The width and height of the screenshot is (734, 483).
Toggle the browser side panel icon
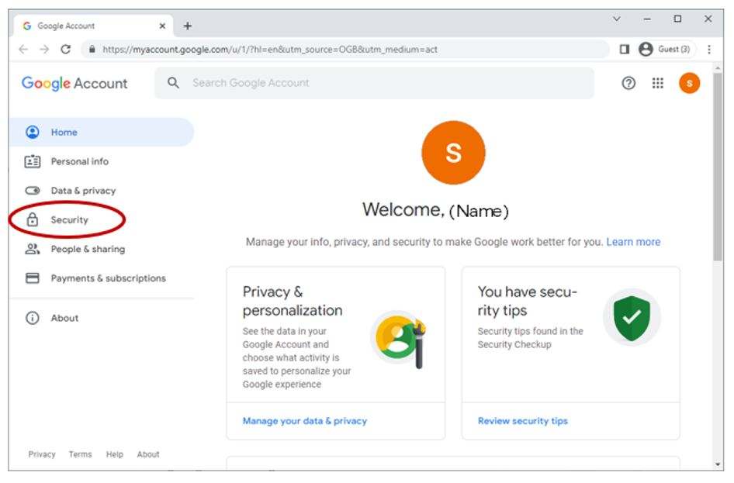click(x=624, y=49)
